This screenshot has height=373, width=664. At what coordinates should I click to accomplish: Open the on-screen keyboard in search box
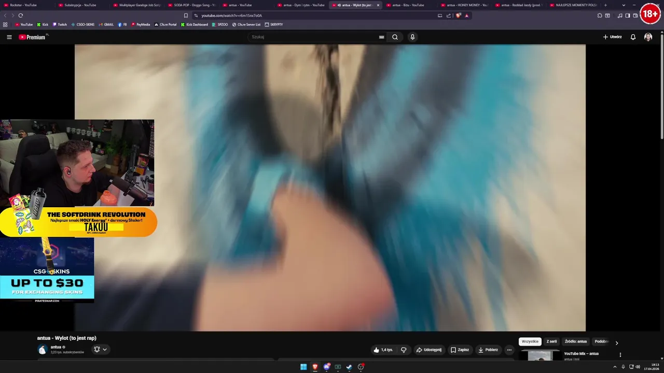coord(381,37)
